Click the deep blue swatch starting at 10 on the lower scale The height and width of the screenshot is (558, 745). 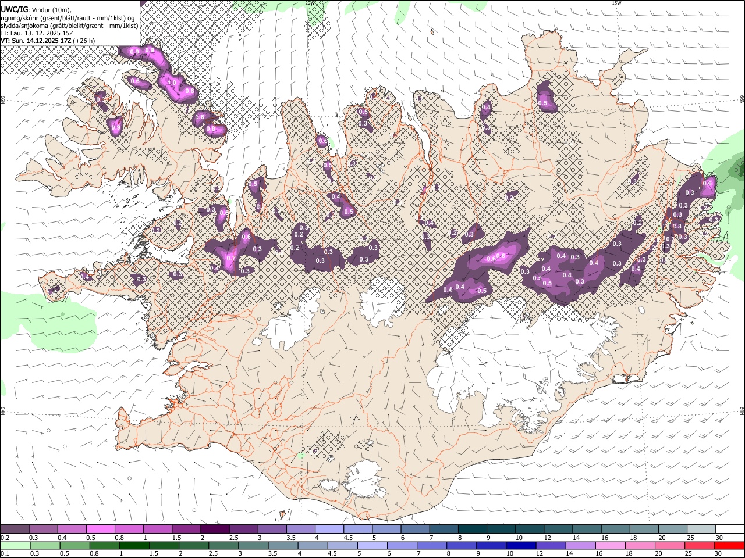tap(520, 546)
